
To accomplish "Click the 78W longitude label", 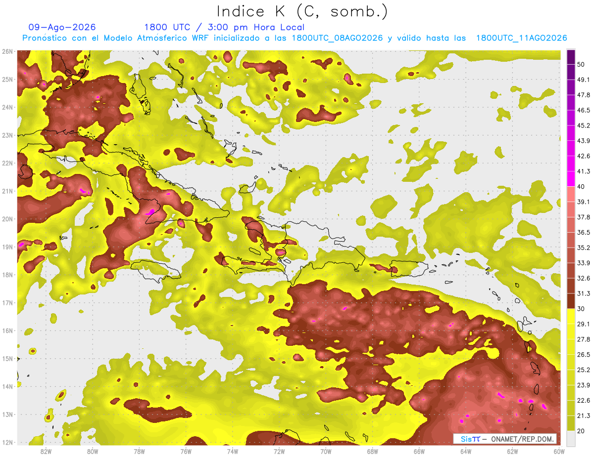I will [139, 451].
